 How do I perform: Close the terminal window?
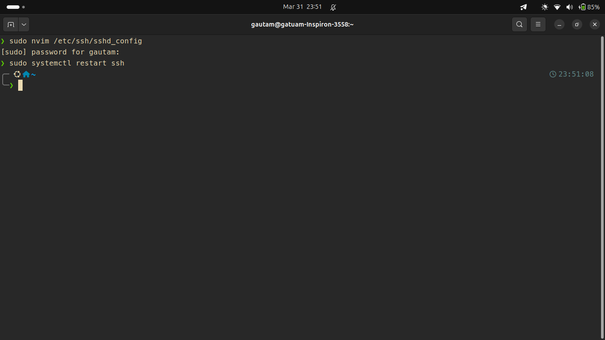point(595,25)
